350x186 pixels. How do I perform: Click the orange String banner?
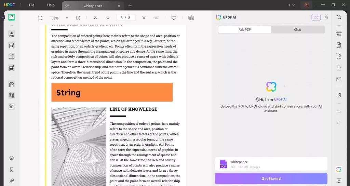point(112,92)
